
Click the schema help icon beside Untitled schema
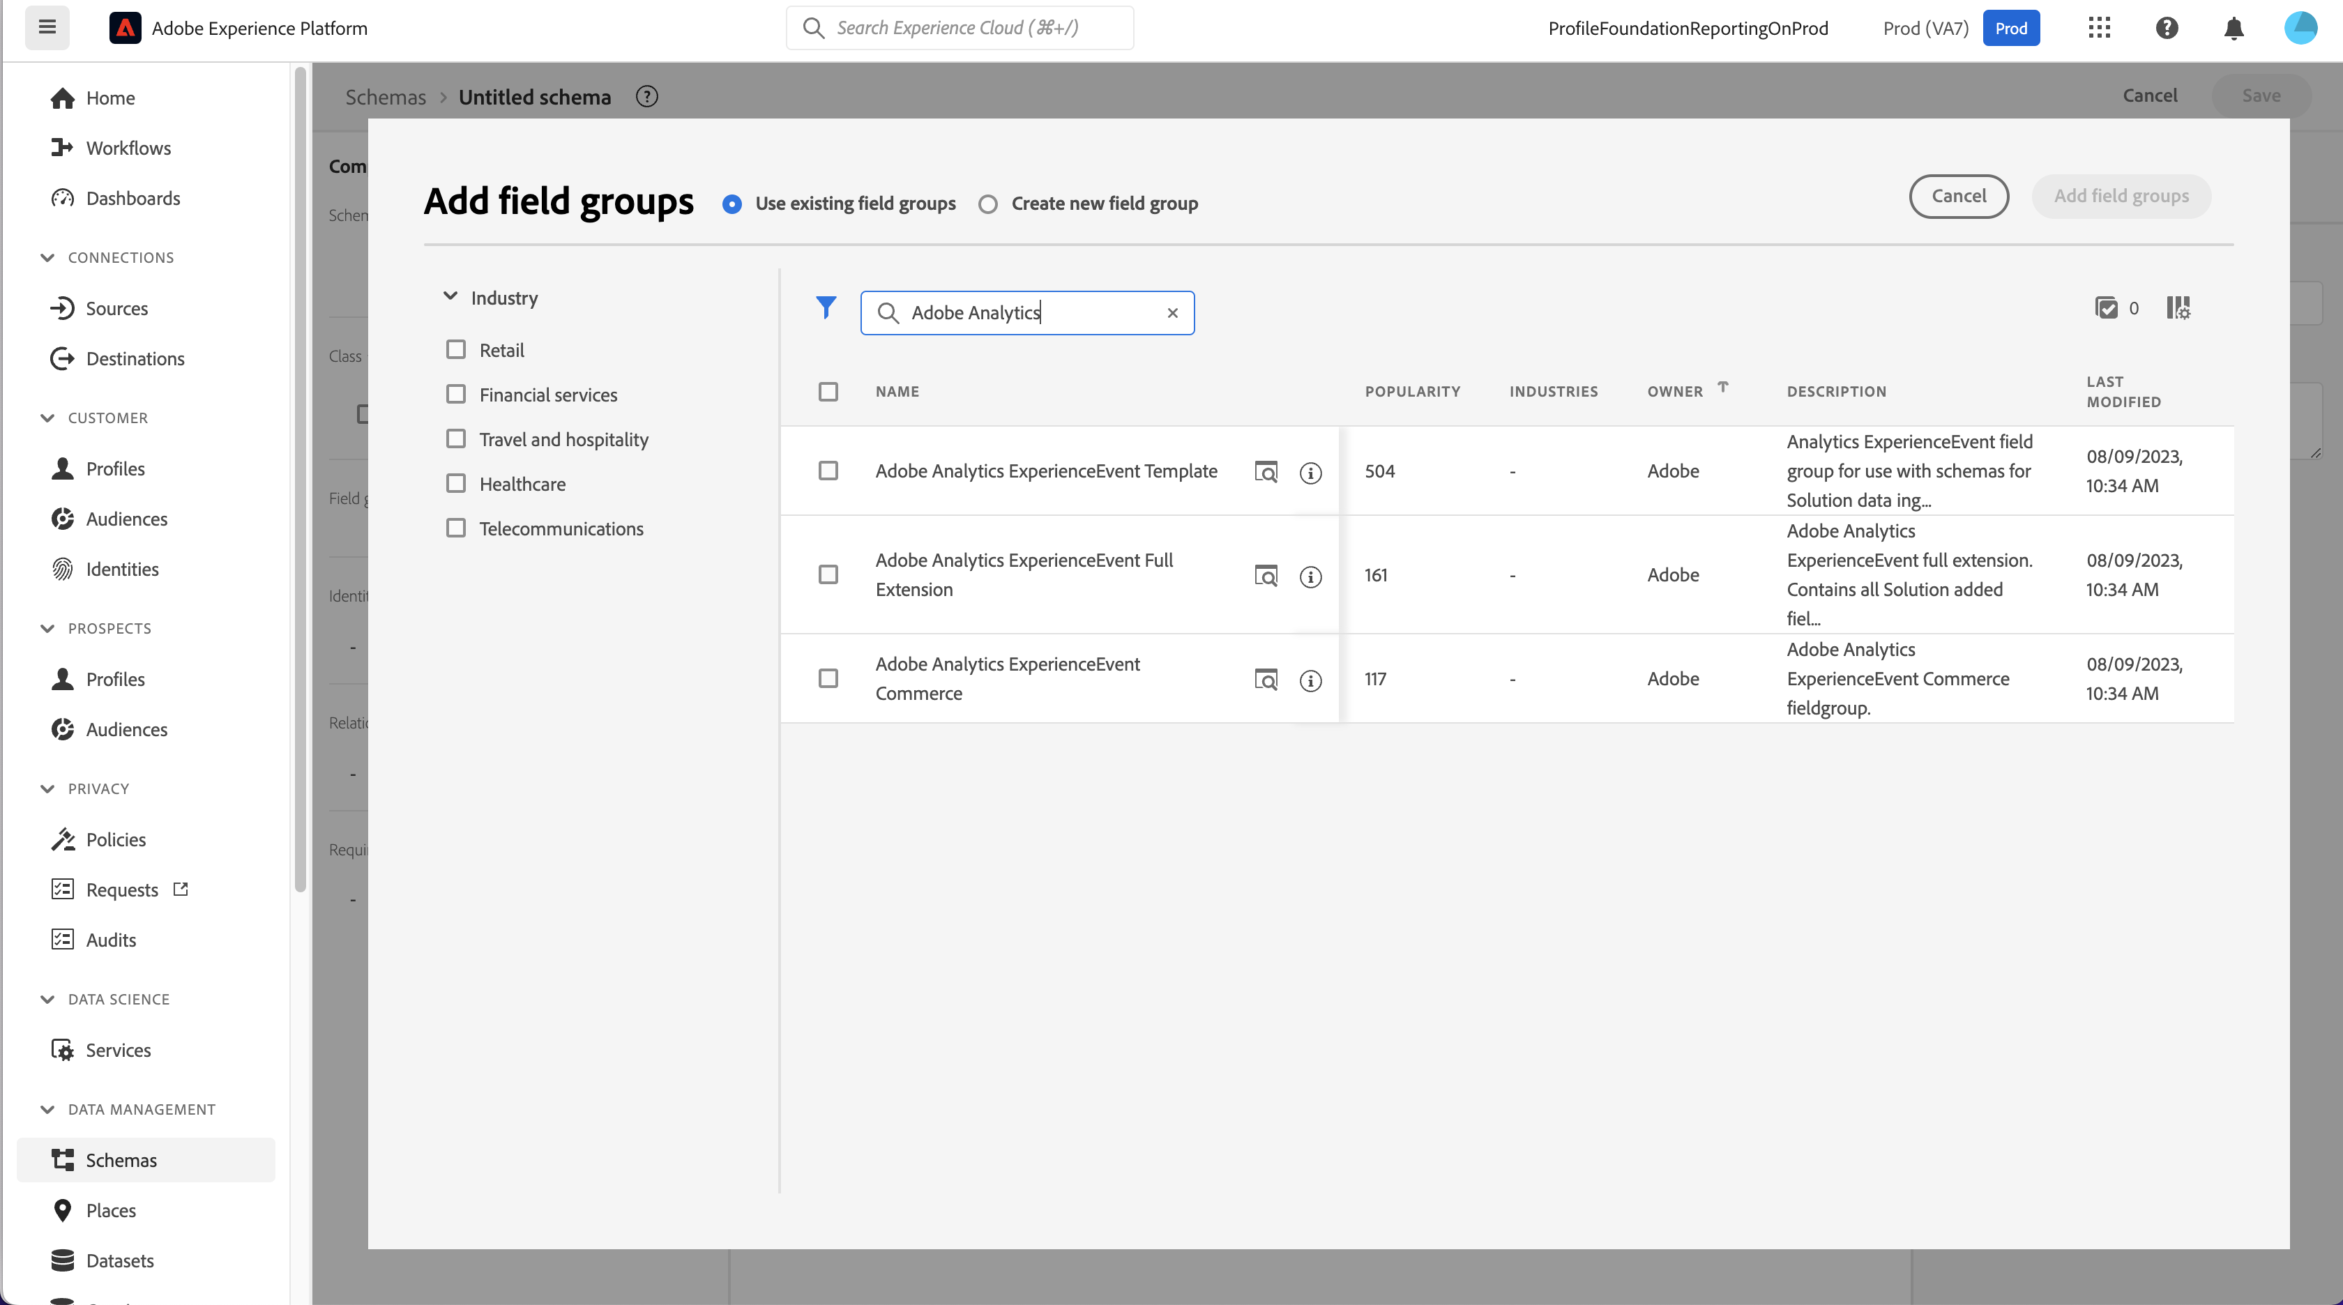click(646, 96)
